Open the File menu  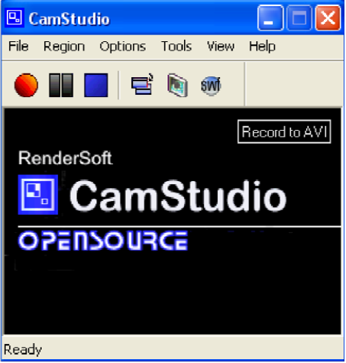(18, 47)
